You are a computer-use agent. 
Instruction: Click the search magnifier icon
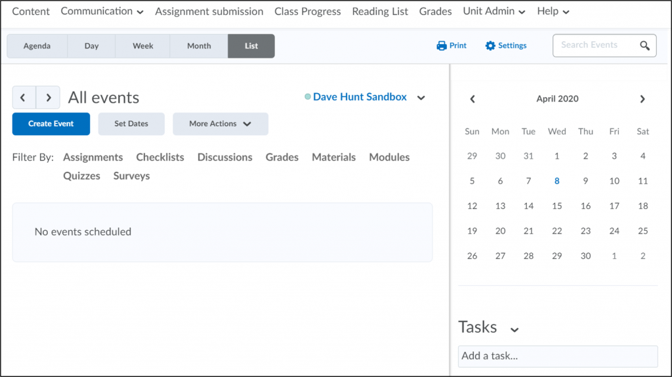[644, 45]
